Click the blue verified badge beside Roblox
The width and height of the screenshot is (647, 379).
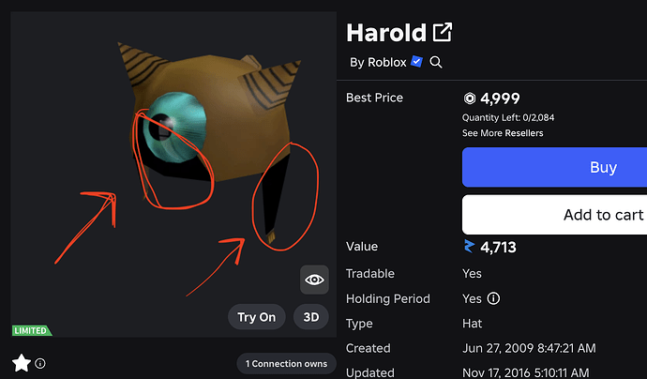[x=416, y=62]
